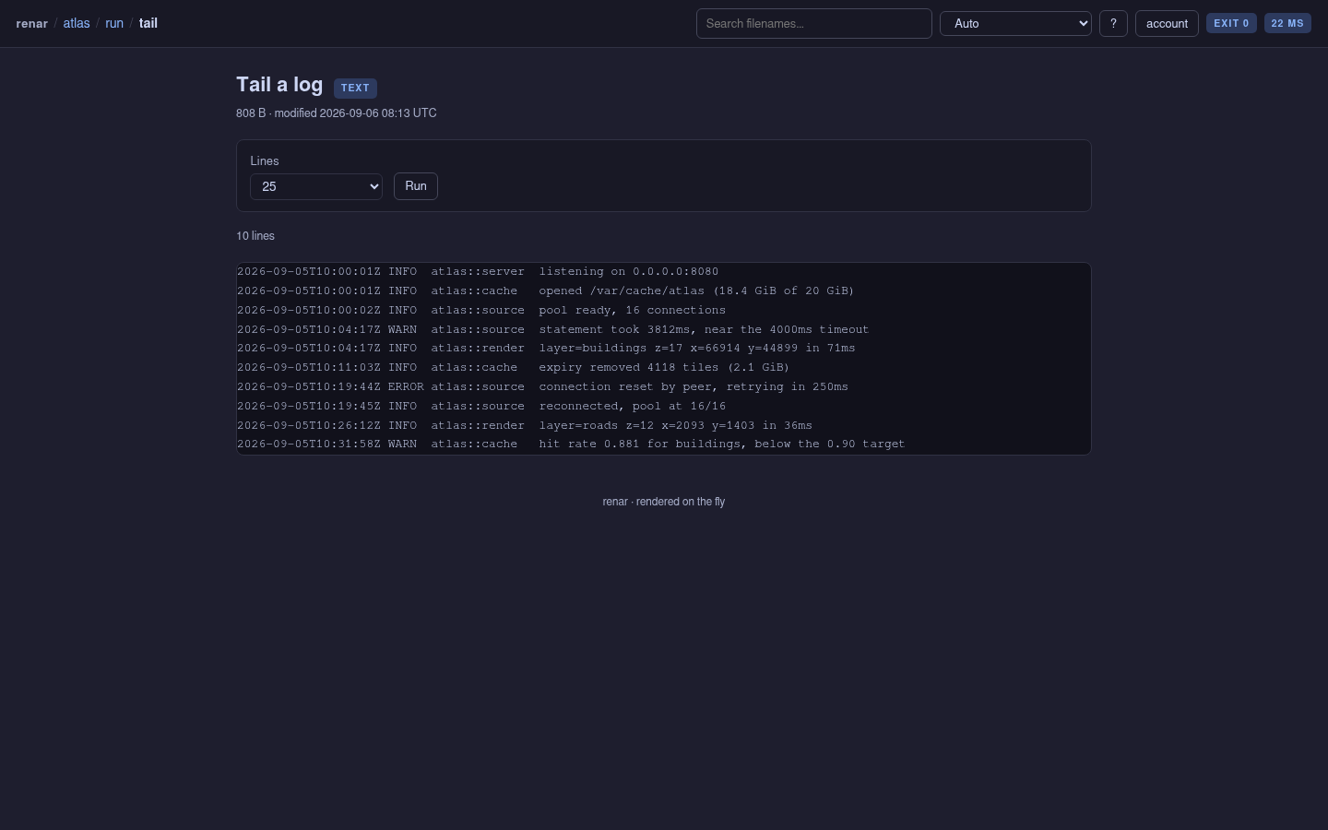The image size is (1328, 830).
Task: Select the log line opened /var/cache/atlas
Action: pyautogui.click(x=546, y=290)
